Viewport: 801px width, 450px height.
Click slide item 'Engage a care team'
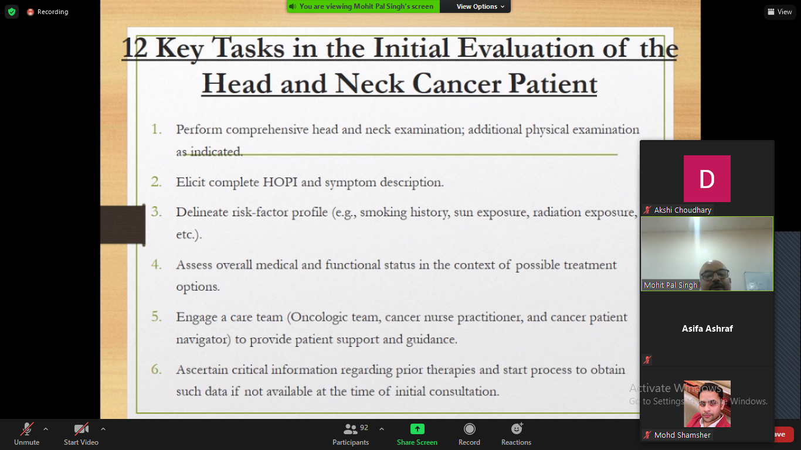point(402,328)
